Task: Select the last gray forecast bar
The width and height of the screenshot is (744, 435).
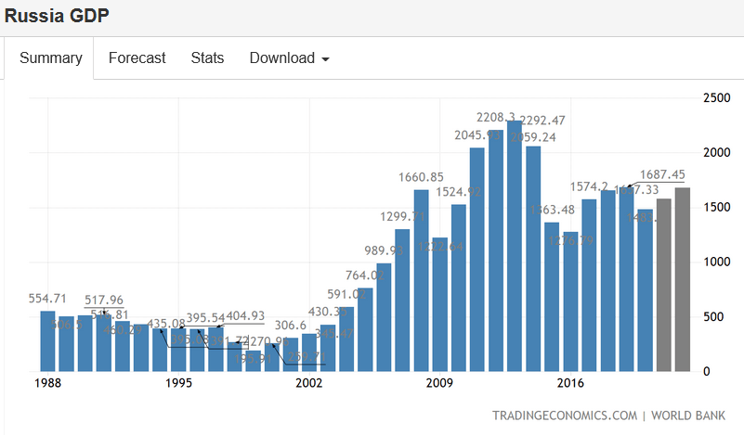Action: pos(683,280)
